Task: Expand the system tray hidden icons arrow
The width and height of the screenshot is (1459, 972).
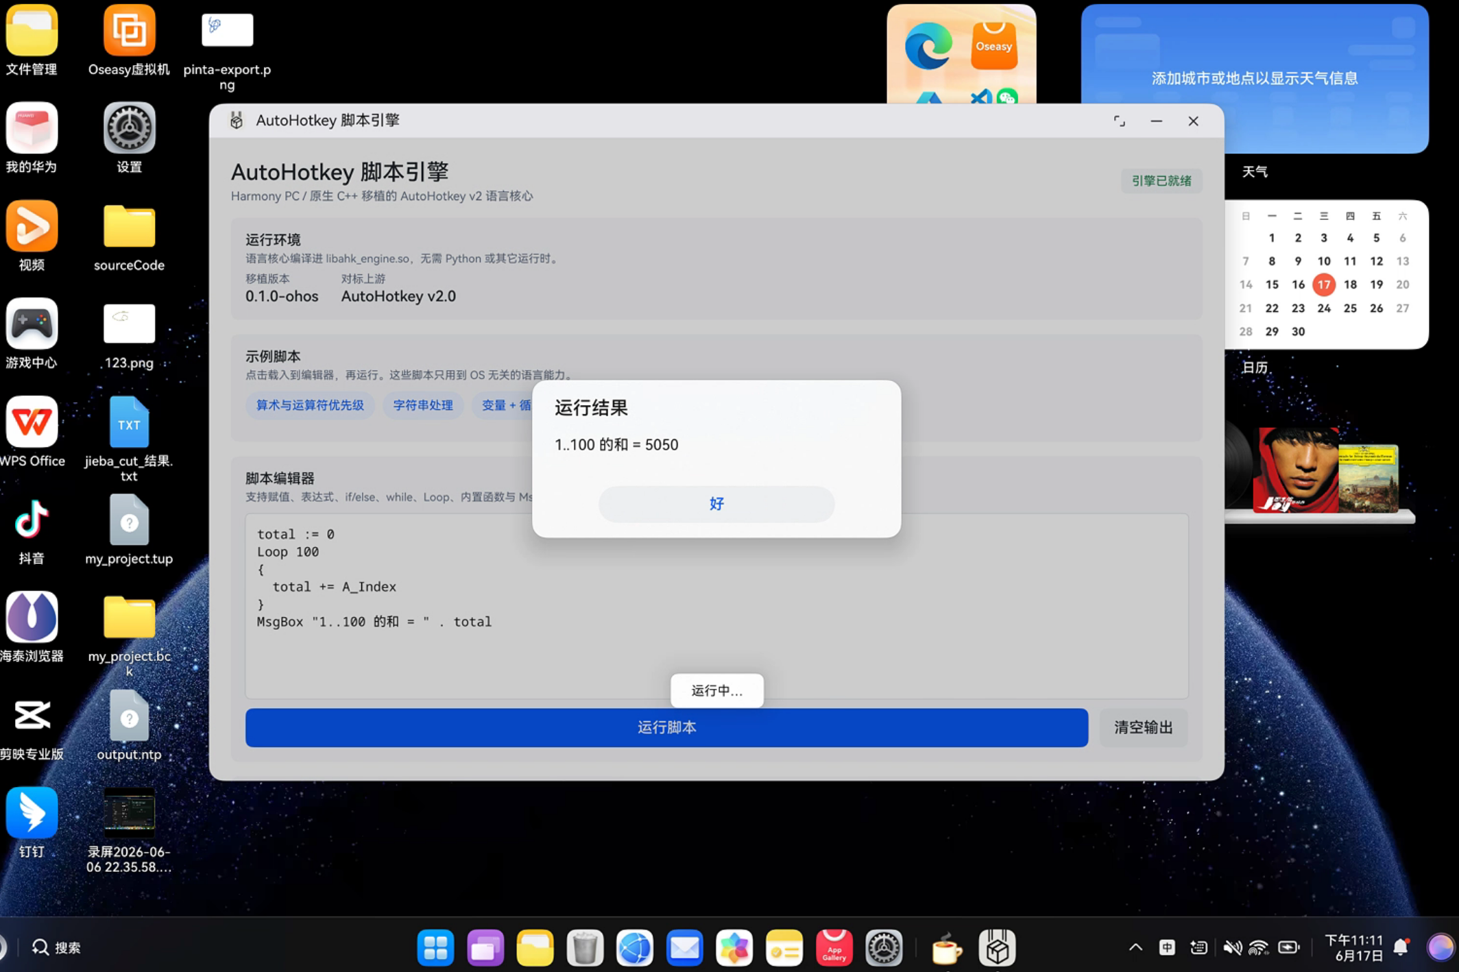Action: [1135, 947]
